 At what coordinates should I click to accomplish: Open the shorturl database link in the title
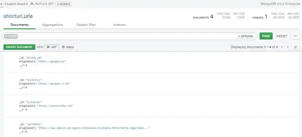pyautogui.click(x=12, y=16)
